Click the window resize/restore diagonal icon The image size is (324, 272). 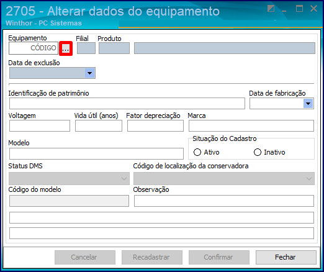pyautogui.click(x=271, y=9)
